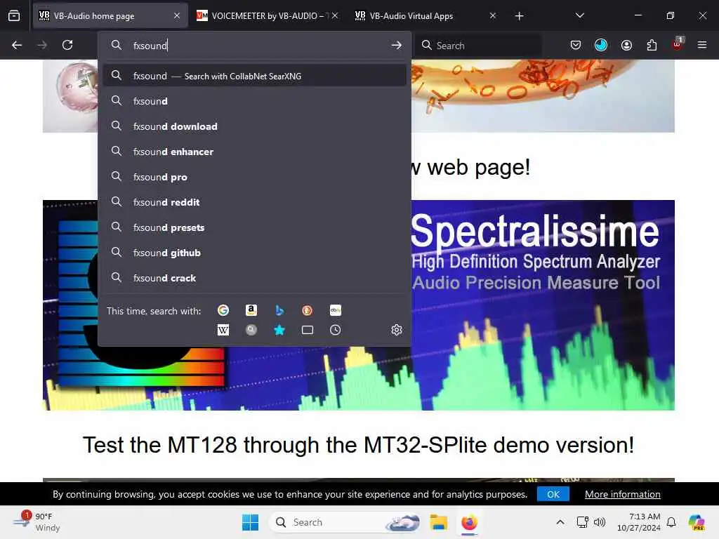Image resolution: width=719 pixels, height=539 pixels.
Task: Open the weather widget showing 90°F
Action: [37, 522]
